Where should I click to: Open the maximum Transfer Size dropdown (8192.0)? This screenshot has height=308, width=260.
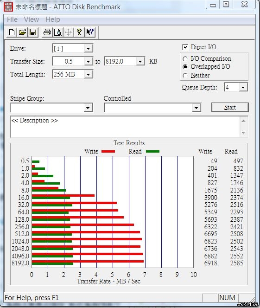(x=140, y=62)
